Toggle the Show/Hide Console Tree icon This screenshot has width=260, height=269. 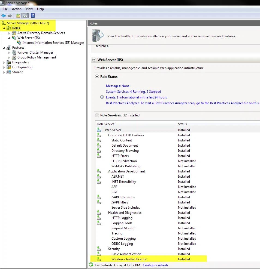(25, 16)
